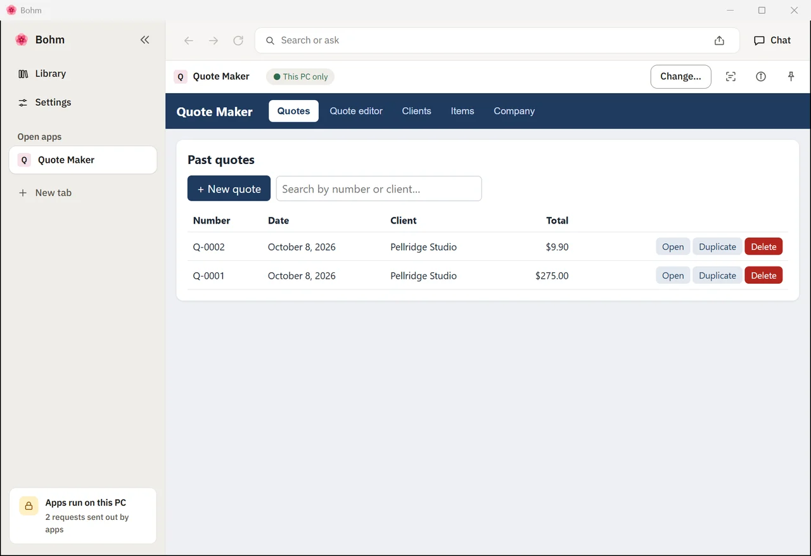This screenshot has width=811, height=556.
Task: Delete quote Q-0001
Action: point(763,275)
